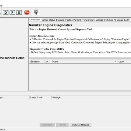Sort by the SA column header
Screen dimensions: 131x131
[x=48, y=62]
